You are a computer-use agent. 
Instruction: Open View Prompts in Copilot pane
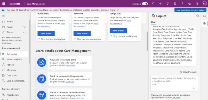pos(188,72)
